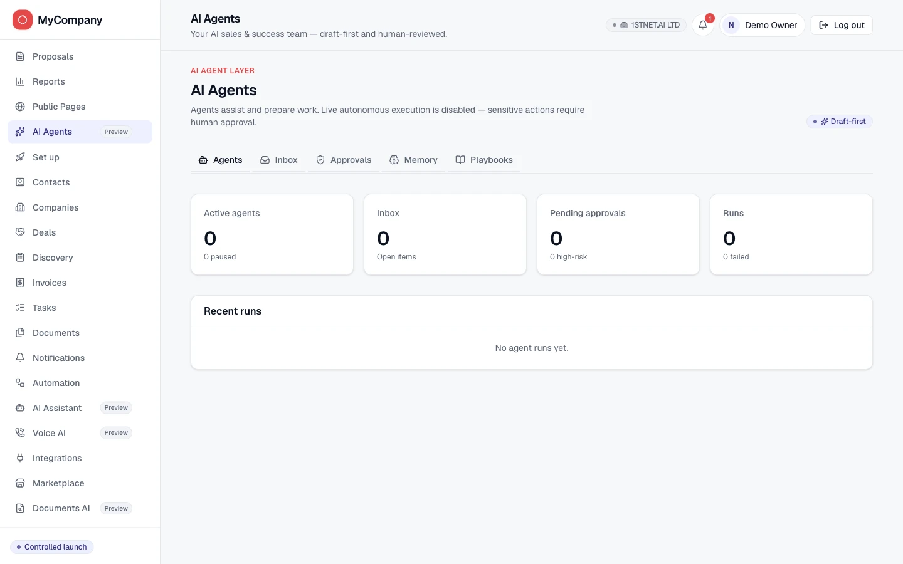This screenshot has width=903, height=564.
Task: Click the Invoices icon in sidebar
Action: [x=20, y=283]
